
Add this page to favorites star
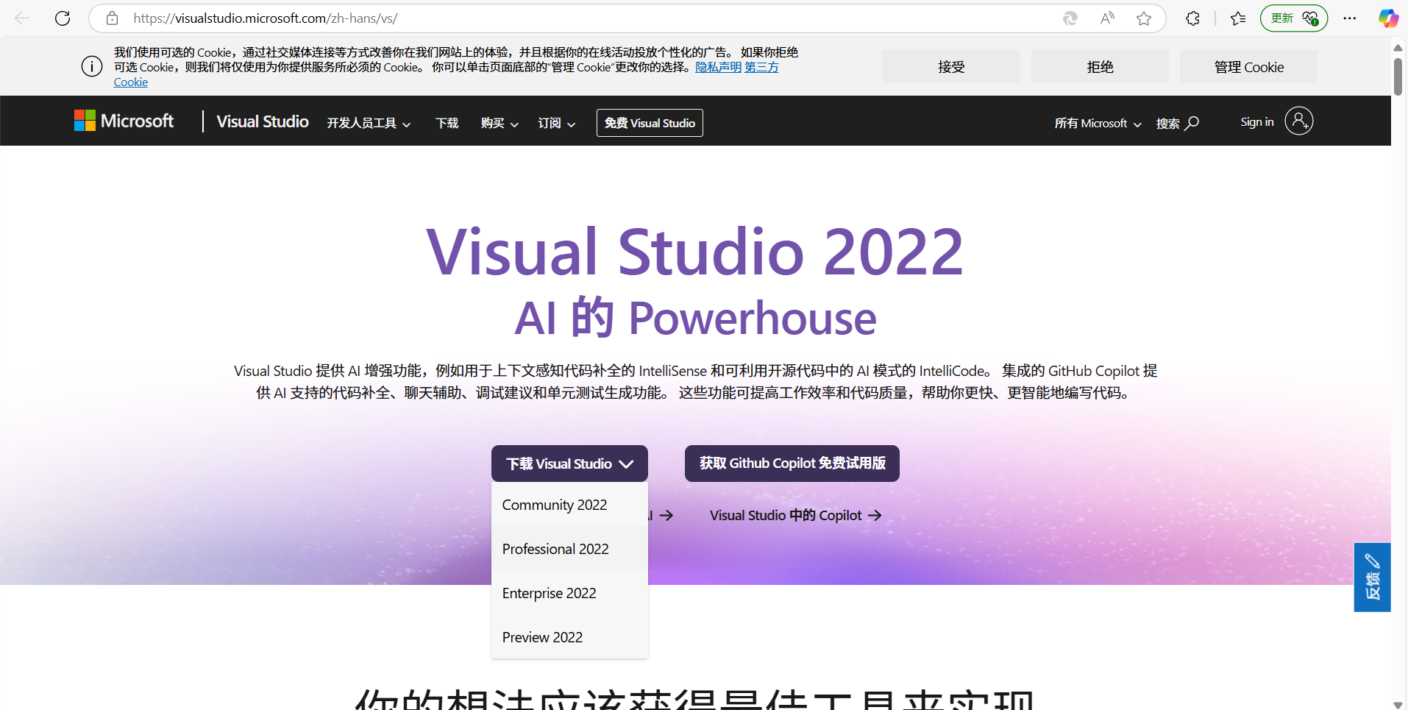coord(1143,18)
